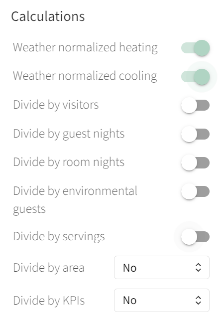
Task: Click the Divide by servings label
Action: [x=59, y=237]
